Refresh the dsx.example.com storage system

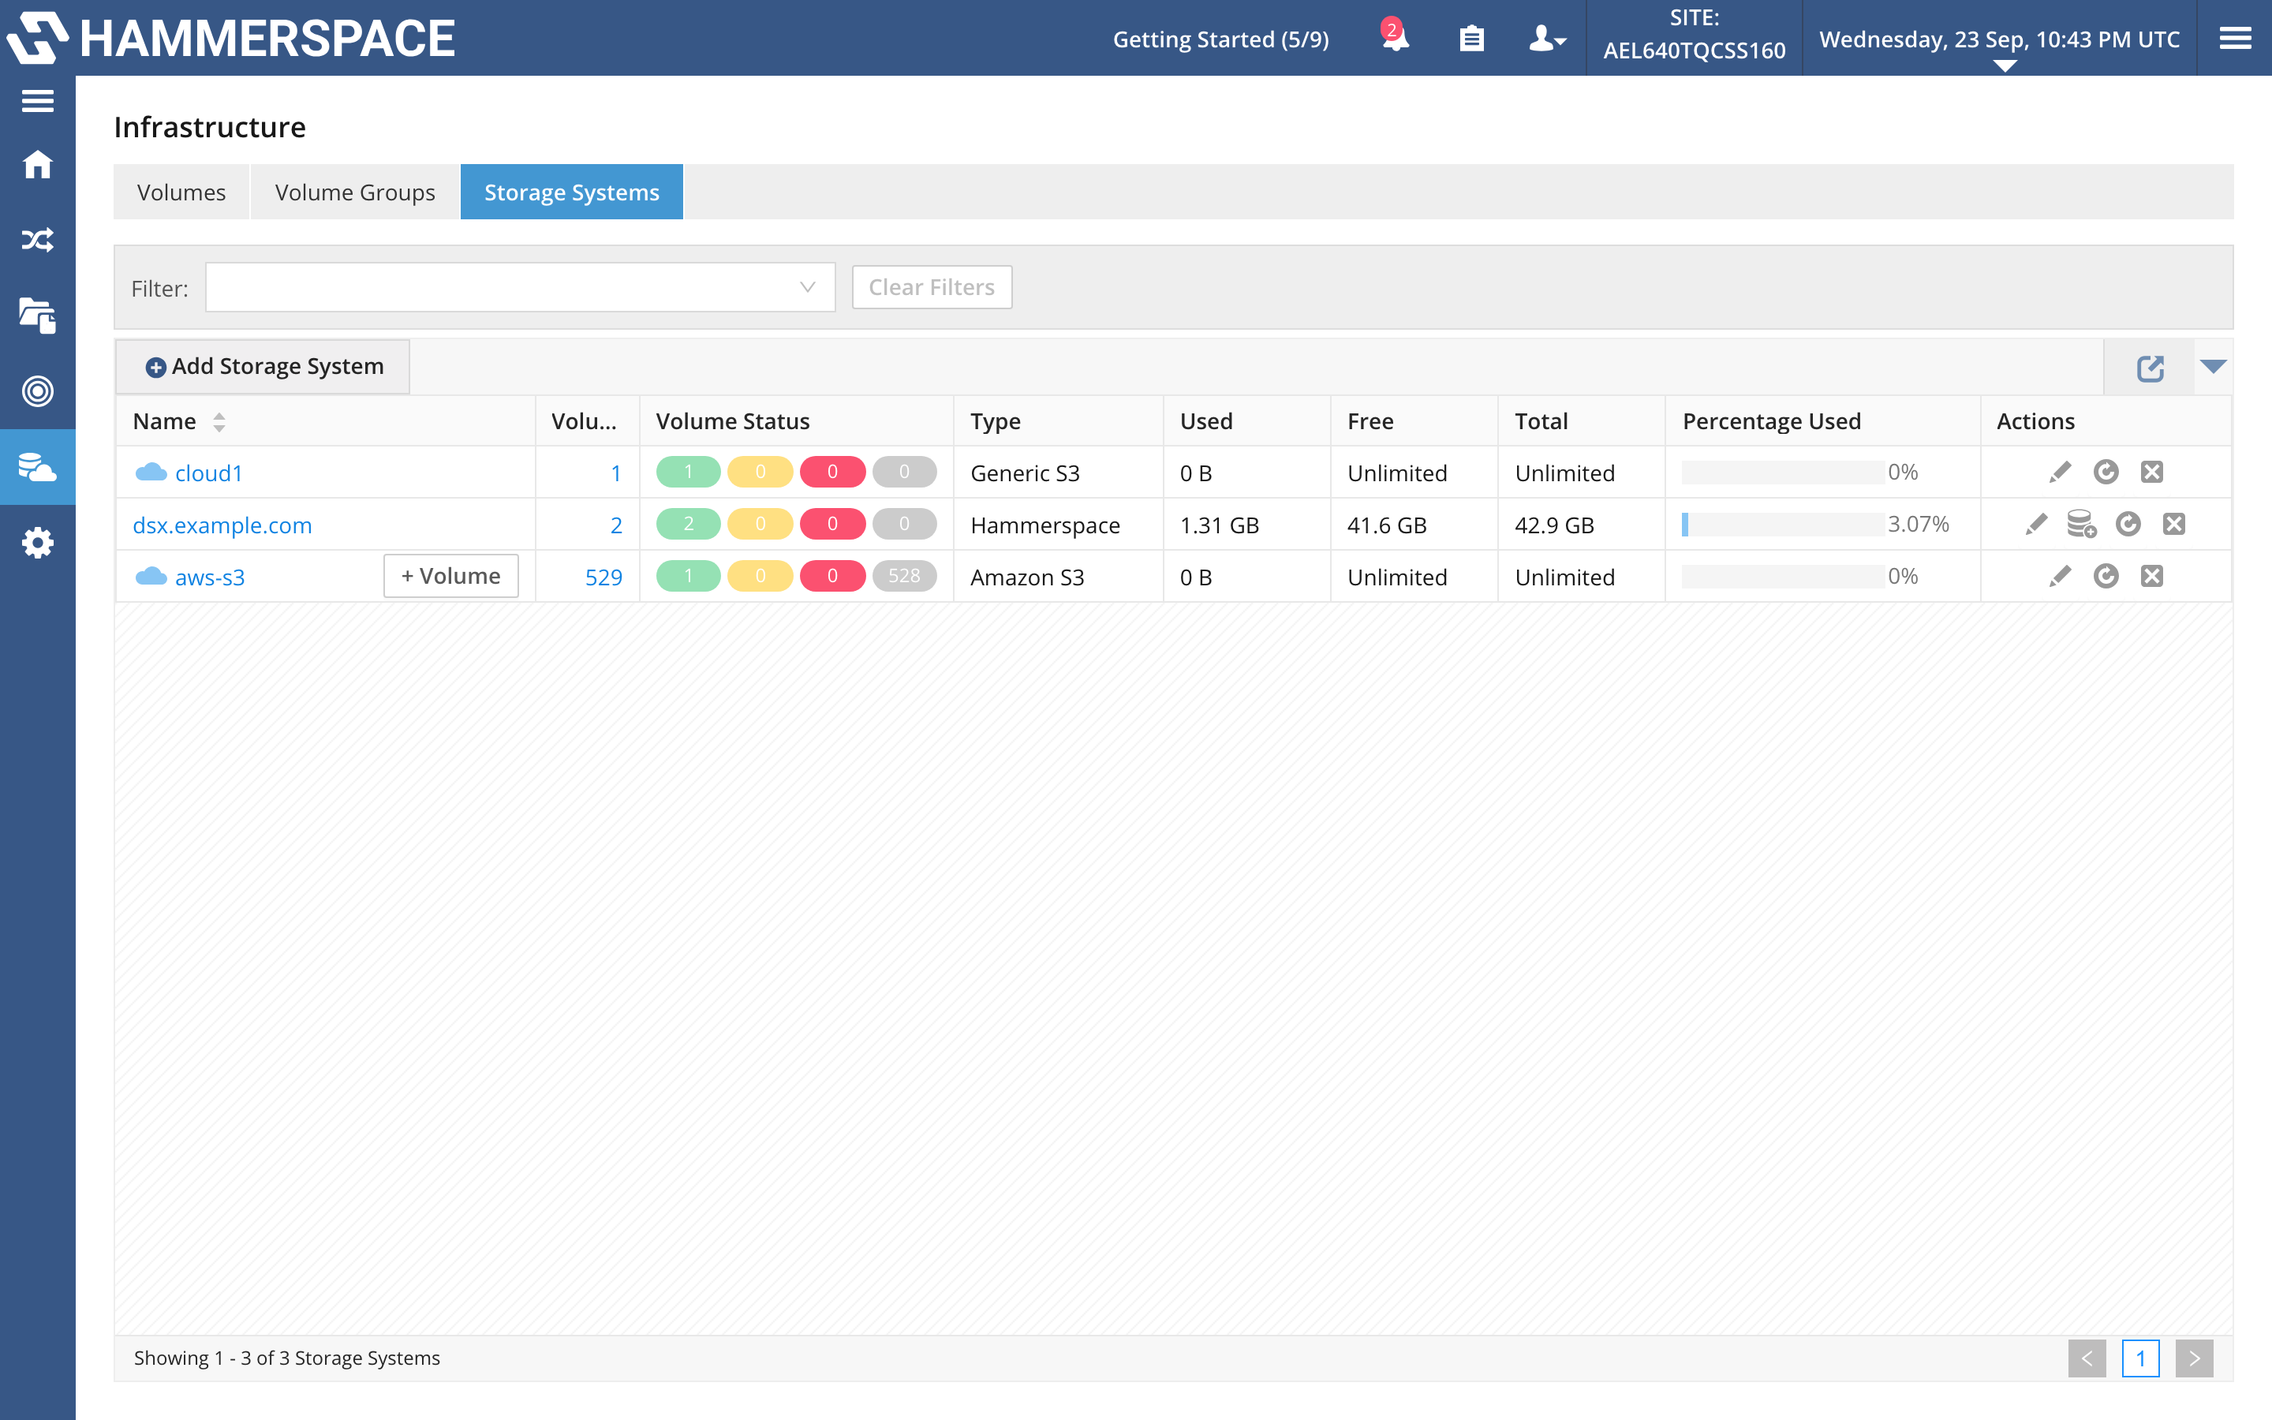[2128, 524]
